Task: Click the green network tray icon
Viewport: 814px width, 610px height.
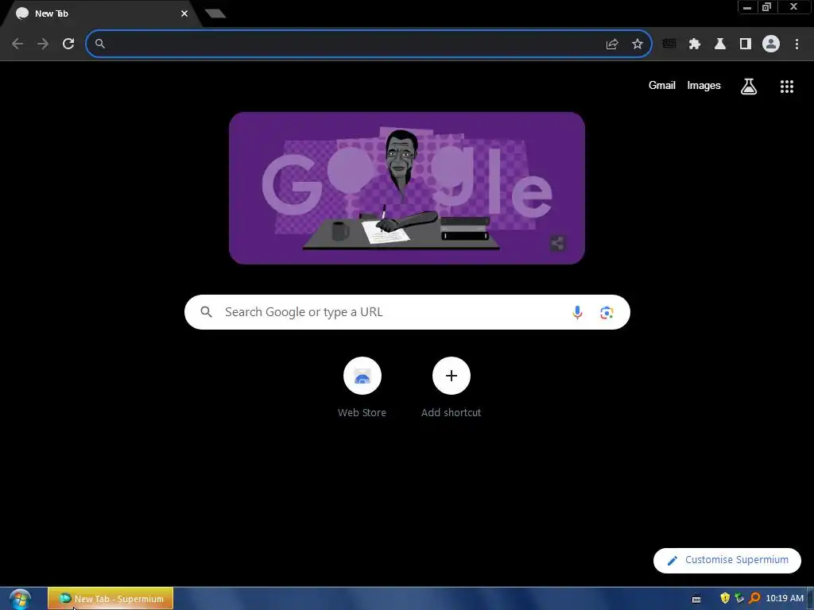Action: pos(739,599)
